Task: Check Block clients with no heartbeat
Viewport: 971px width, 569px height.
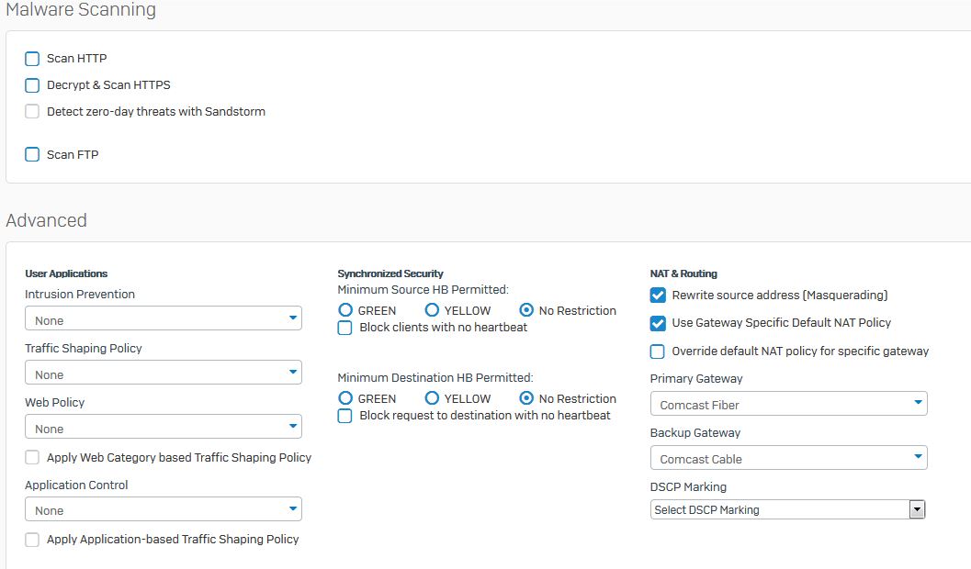Action: click(345, 328)
